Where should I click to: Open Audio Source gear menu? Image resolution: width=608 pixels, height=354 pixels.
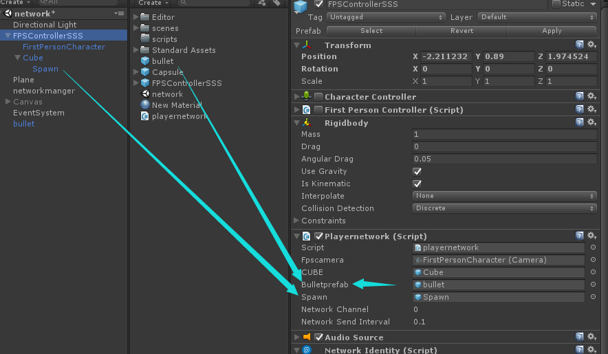(591, 337)
